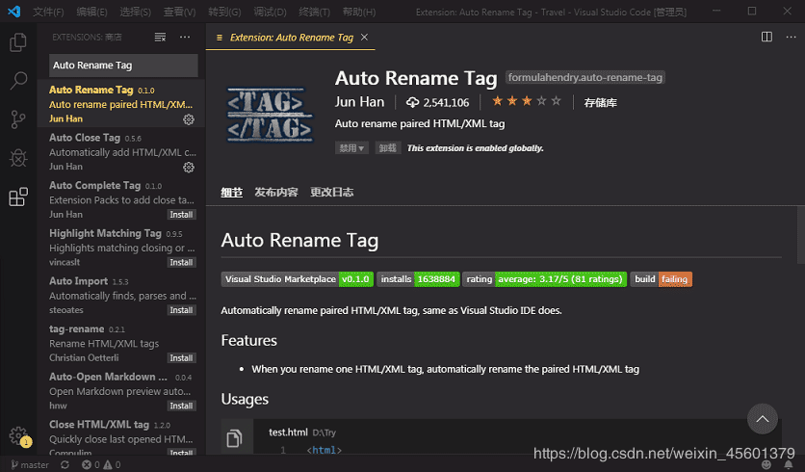Open the extensions panel more actions menu
Screen dimensions: 805x472
pyautogui.click(x=185, y=37)
